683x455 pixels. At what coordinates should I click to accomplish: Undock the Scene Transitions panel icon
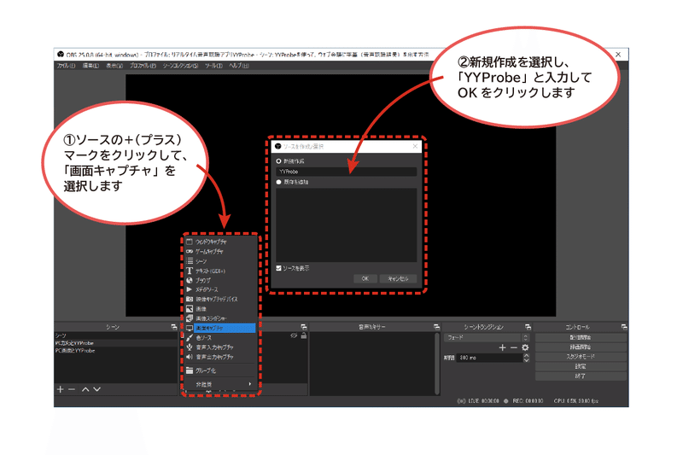528,327
